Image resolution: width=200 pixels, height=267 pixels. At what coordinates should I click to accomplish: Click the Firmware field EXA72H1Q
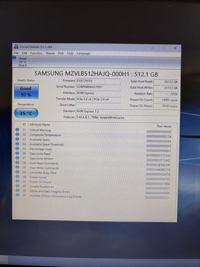[x=98, y=81]
